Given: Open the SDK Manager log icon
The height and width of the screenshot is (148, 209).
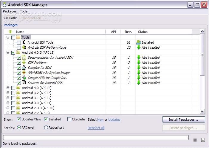Looking at the screenshot, I should pos(203,140).
